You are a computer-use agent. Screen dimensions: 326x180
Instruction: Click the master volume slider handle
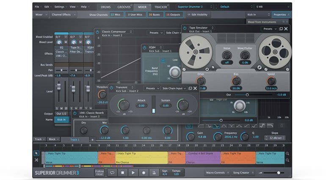tap(279, 173)
